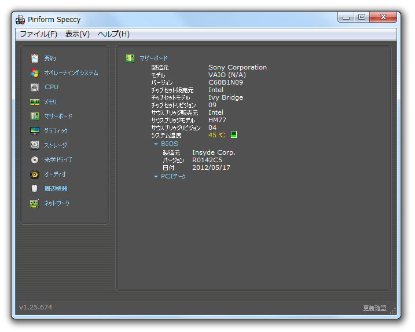The width and height of the screenshot is (415, 332).
Task: Click the green temperature indicator icon
Action: (x=234, y=134)
